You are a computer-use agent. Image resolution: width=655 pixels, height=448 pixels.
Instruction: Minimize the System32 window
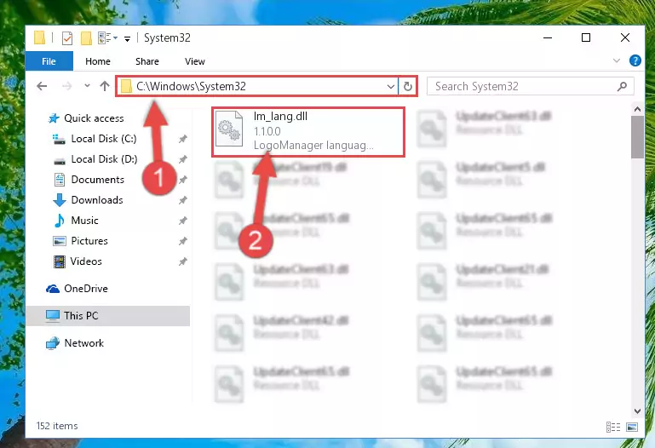[547, 38]
